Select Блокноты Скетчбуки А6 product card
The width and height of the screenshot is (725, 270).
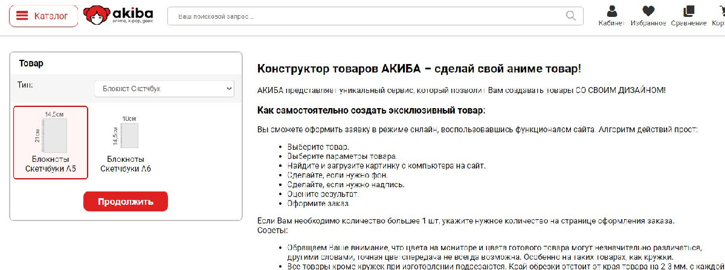[126, 144]
